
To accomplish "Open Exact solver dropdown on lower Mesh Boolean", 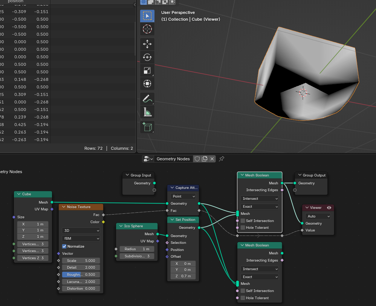I will (x=260, y=277).
